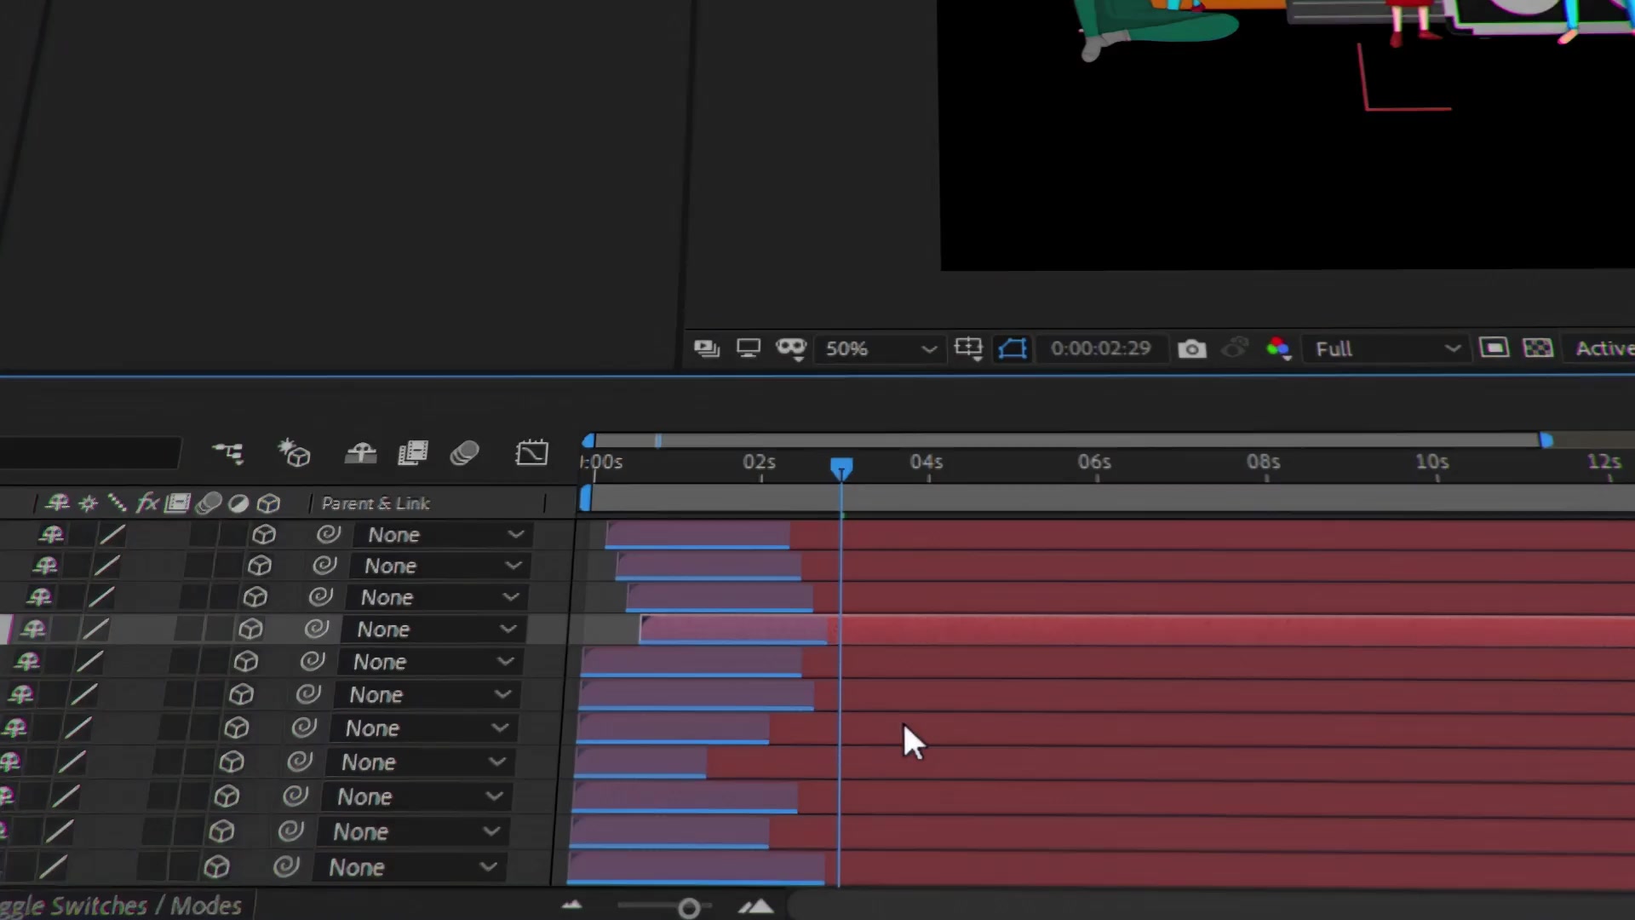Toggle Draft 3D icon in timeline
Viewport: 1635px width, 920px height.
tap(294, 453)
